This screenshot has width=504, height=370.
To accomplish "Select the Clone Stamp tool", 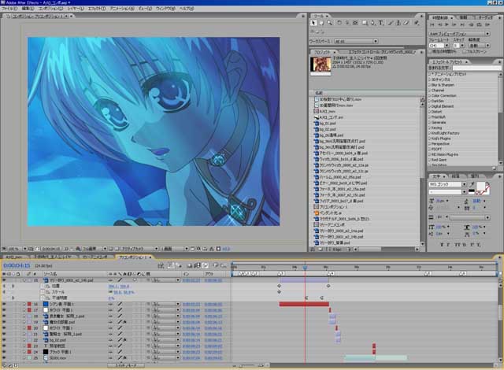I will 398,23.
